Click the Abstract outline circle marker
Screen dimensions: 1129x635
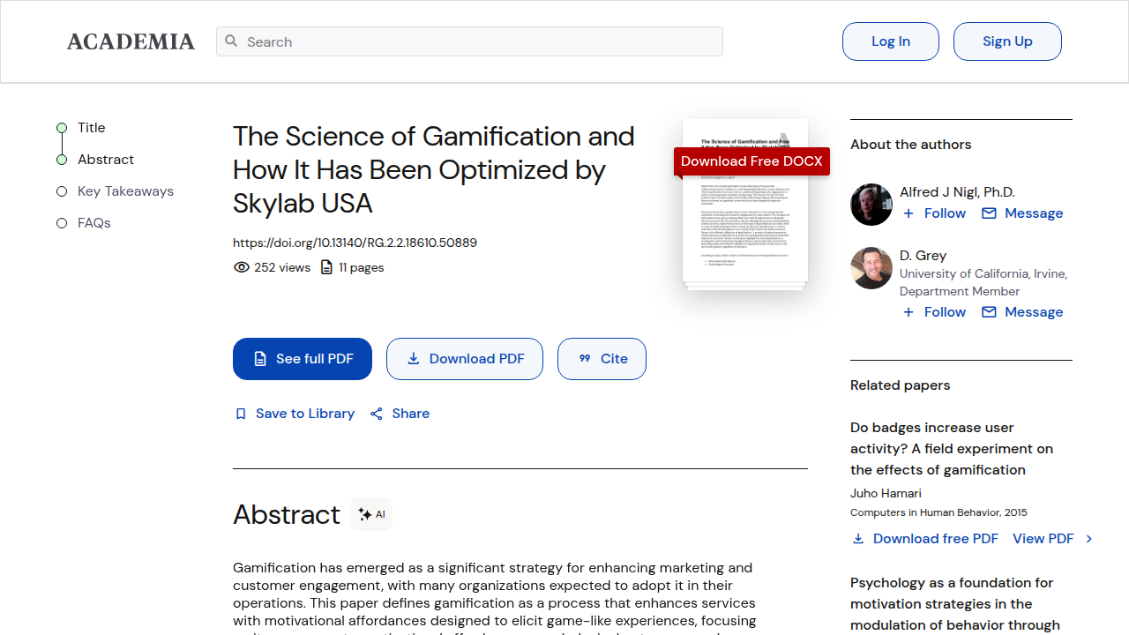point(62,160)
